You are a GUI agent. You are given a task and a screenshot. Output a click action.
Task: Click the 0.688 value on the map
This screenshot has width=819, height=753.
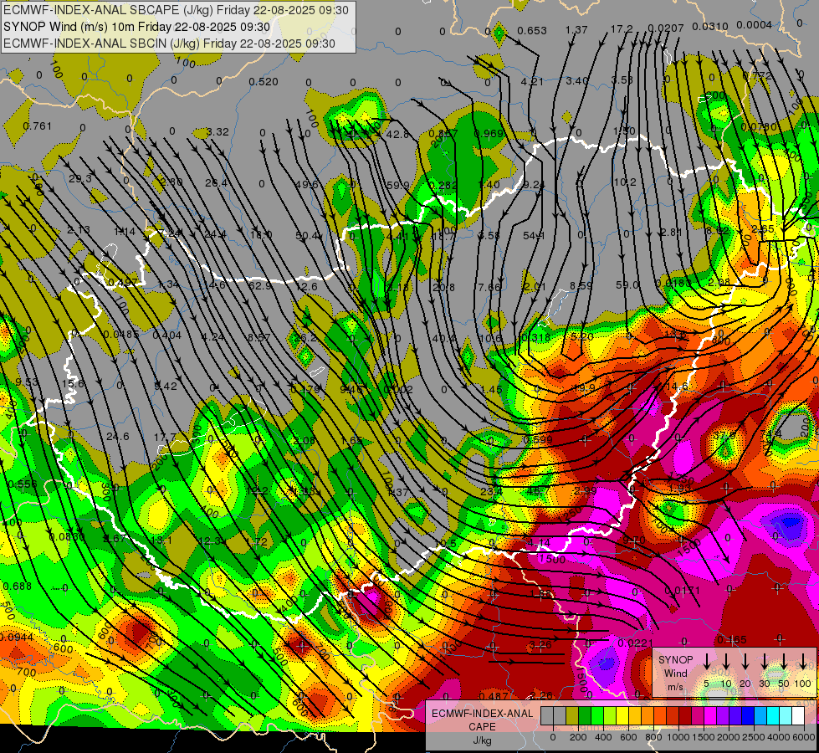(x=18, y=587)
